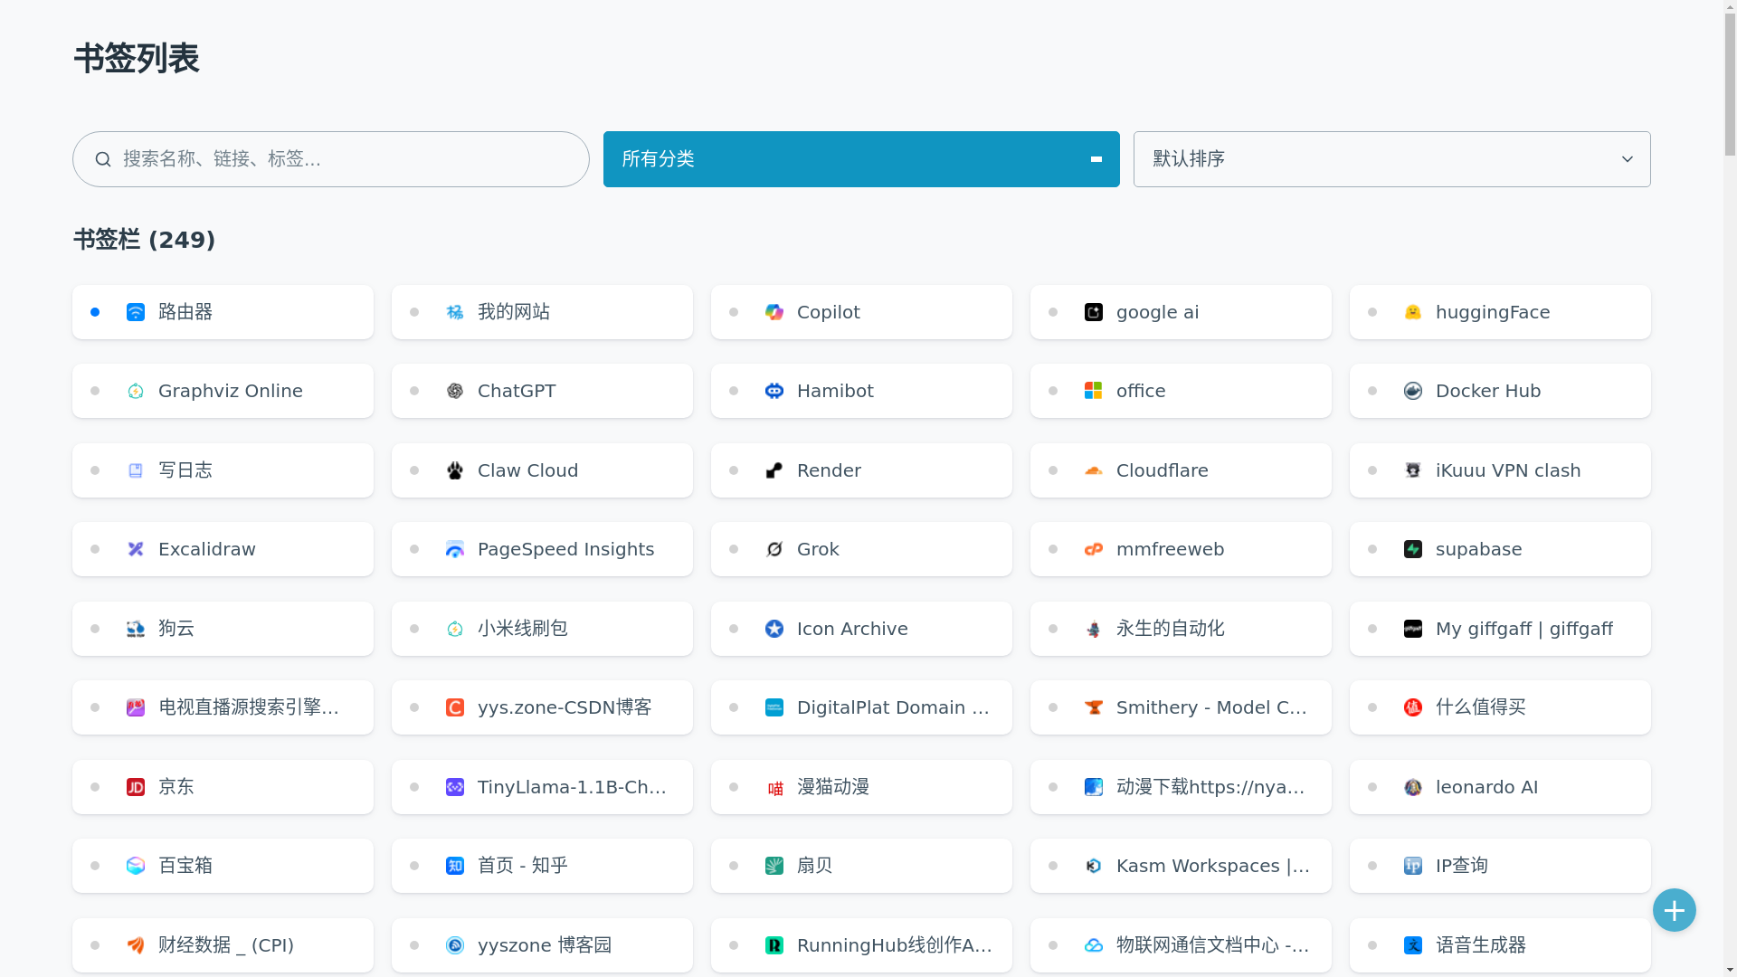The width and height of the screenshot is (1737, 977).
Task: Open the 物联网通信文档中心 bookmark
Action: click(1181, 945)
